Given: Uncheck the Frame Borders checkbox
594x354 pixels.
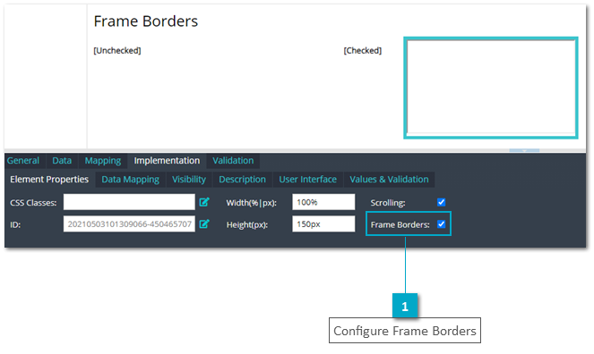Looking at the screenshot, I should pos(442,224).
